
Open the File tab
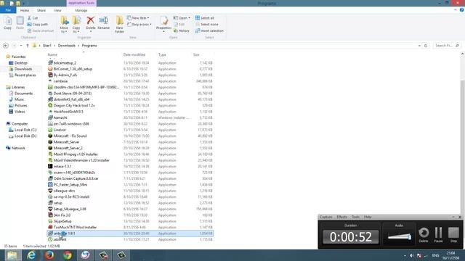(8, 10)
